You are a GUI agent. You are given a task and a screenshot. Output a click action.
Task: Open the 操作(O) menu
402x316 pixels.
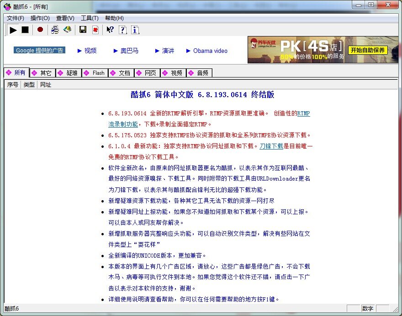(40, 18)
